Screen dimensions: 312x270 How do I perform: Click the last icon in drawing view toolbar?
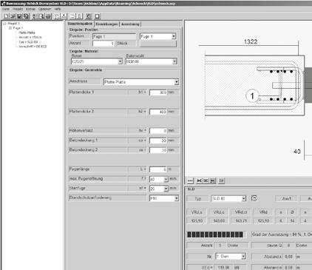tap(221, 180)
